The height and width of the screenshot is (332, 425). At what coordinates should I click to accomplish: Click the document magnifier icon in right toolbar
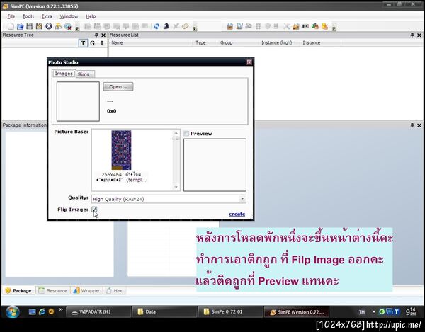(239, 26)
